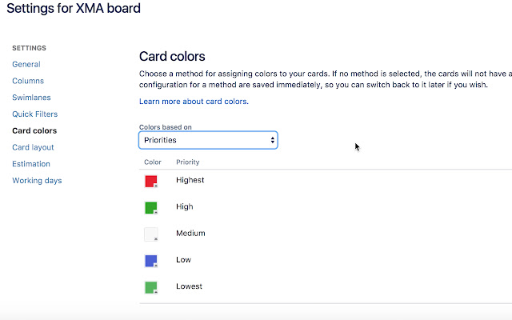Go to General settings
The height and width of the screenshot is (320, 512).
click(26, 64)
